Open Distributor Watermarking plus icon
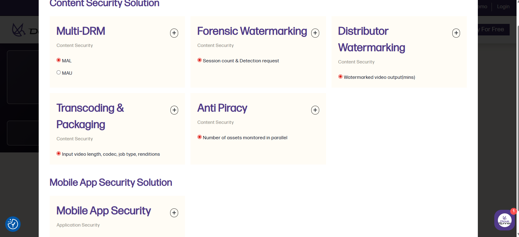 (456, 33)
